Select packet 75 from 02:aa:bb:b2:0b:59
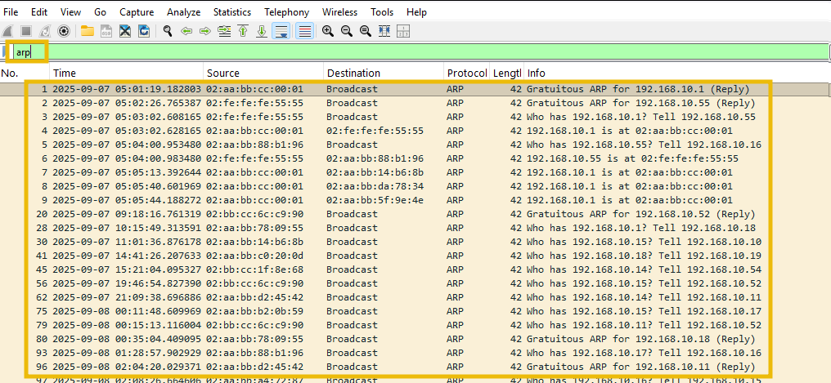This screenshot has height=383, width=831. point(415,311)
